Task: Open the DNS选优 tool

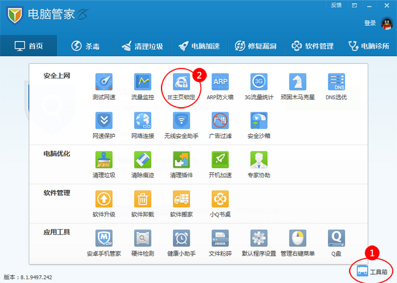Action: [x=336, y=82]
